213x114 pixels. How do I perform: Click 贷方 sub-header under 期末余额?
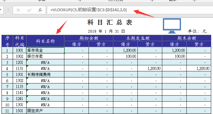(199, 44)
